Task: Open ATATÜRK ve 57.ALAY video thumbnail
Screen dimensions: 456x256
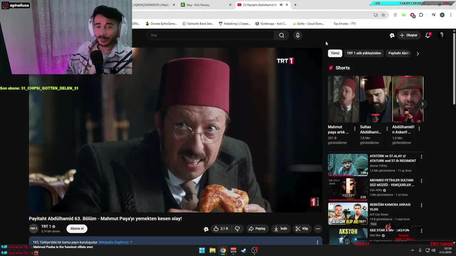Action: tap(348, 165)
